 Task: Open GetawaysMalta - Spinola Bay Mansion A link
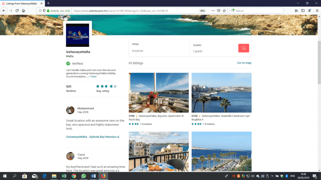point(92,137)
